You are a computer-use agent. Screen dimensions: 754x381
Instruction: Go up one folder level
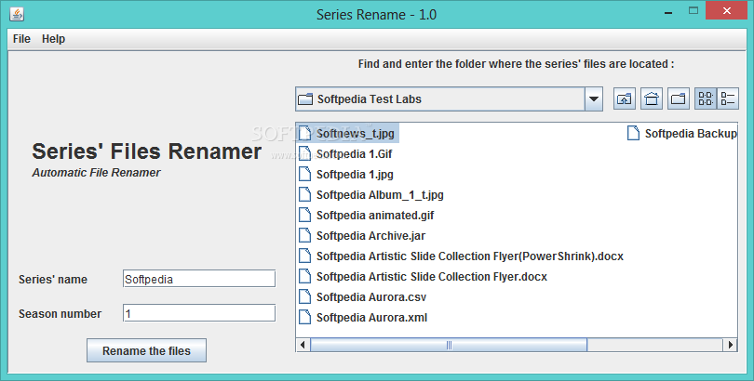point(625,99)
